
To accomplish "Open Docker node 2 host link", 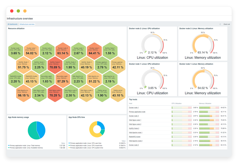I will pos(134,145).
